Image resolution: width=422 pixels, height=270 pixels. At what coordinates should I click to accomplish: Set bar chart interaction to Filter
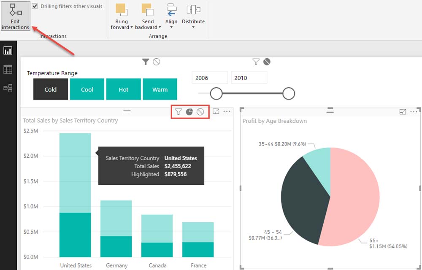pyautogui.click(x=179, y=112)
